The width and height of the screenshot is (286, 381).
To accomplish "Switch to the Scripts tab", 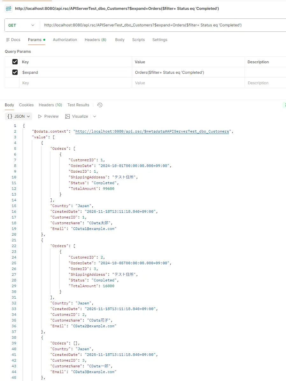I will pos(138,40).
